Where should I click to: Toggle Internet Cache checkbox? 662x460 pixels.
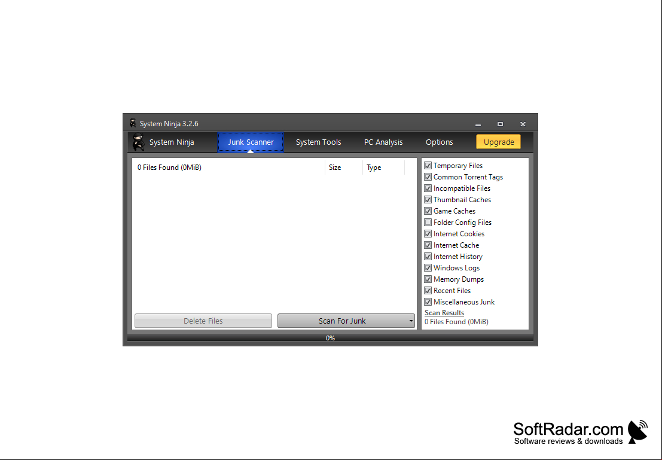pyautogui.click(x=428, y=245)
